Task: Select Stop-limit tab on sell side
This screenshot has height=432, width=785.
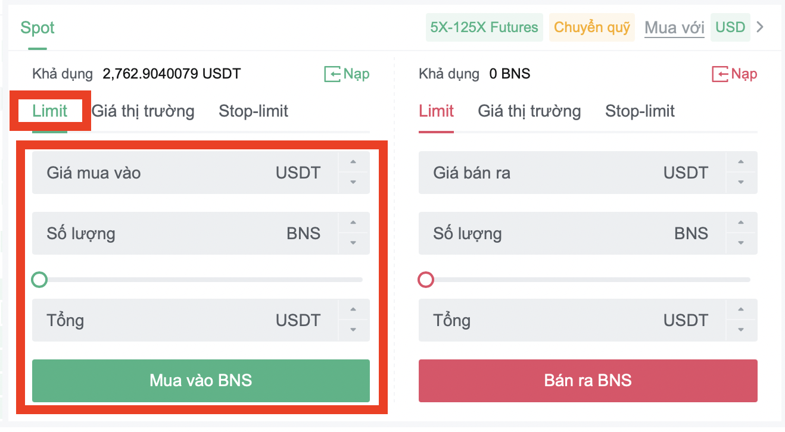Action: click(x=640, y=111)
